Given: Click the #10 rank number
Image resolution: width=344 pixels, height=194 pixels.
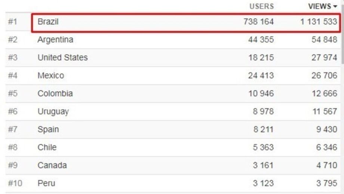Looking at the screenshot, I should 15,184.
